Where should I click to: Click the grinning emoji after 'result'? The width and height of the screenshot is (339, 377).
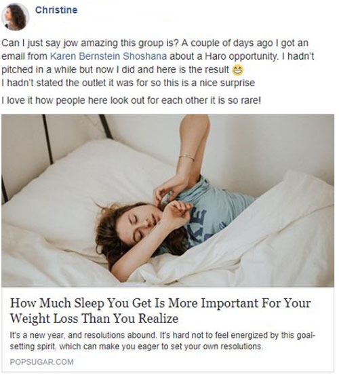tap(237, 70)
